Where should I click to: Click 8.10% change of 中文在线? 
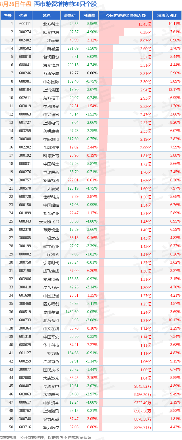point(92,328)
